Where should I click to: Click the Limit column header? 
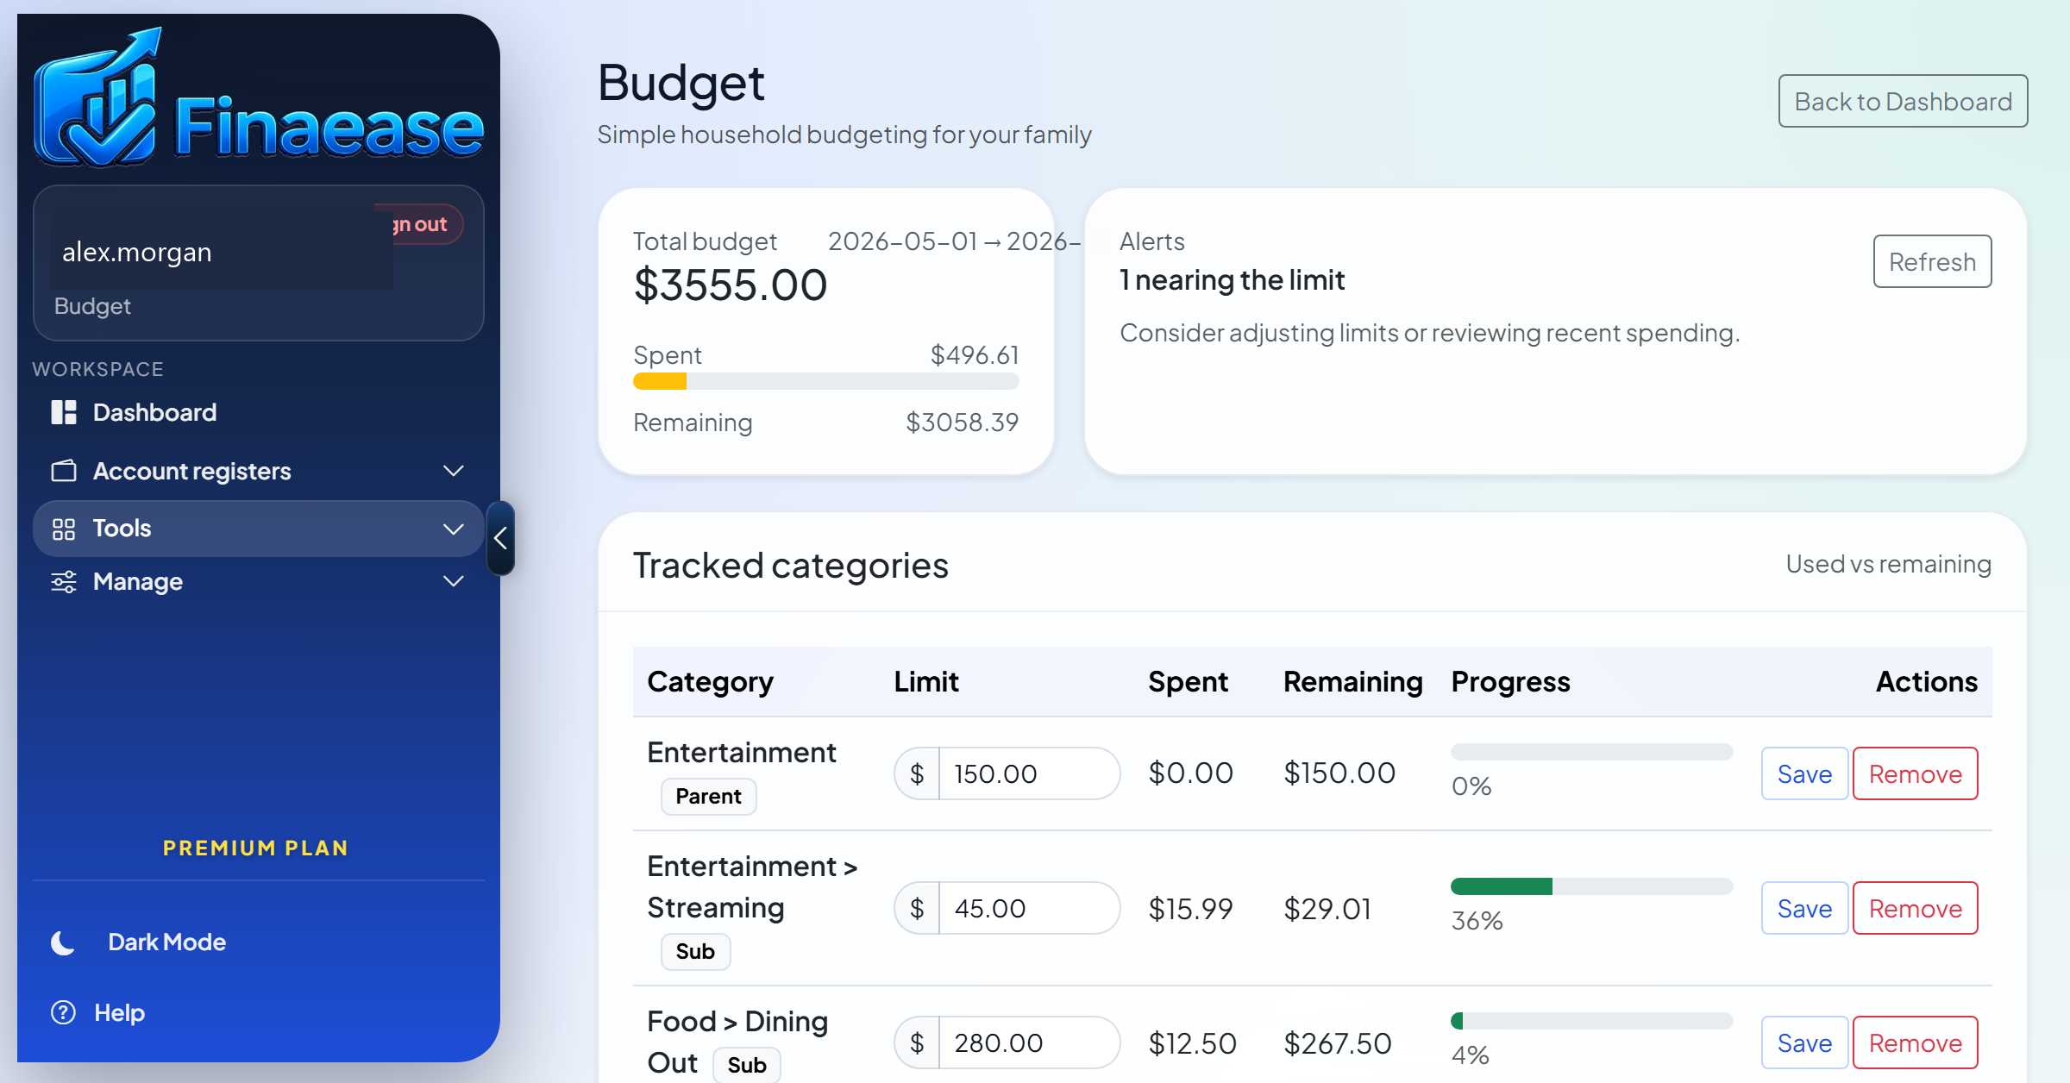pyautogui.click(x=926, y=681)
